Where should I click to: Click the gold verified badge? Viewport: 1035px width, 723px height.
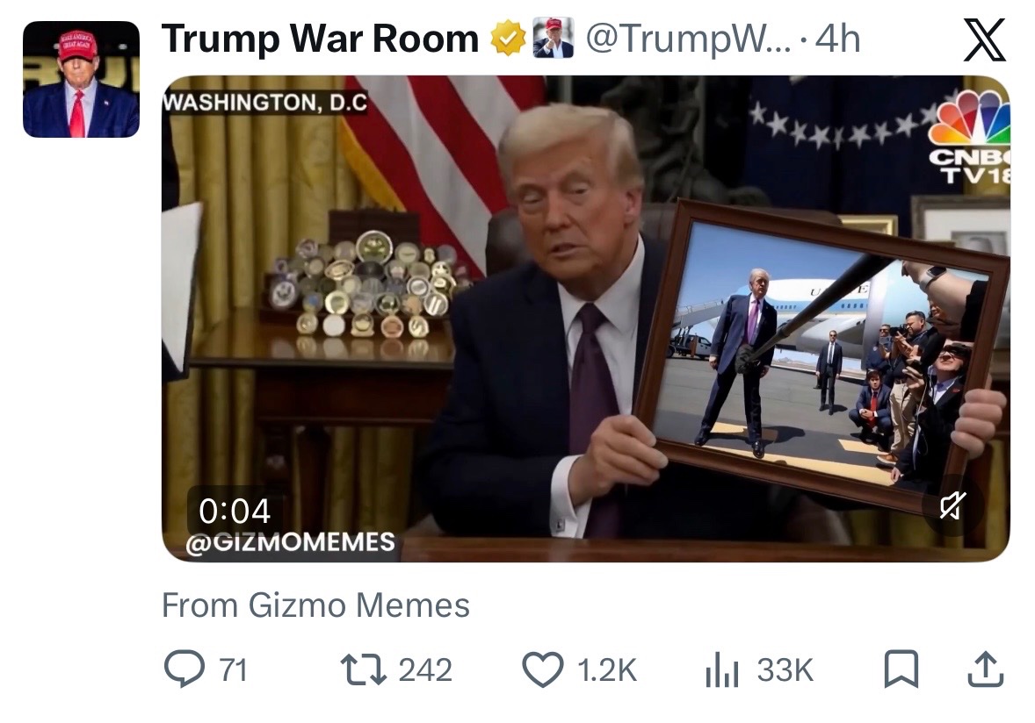508,39
